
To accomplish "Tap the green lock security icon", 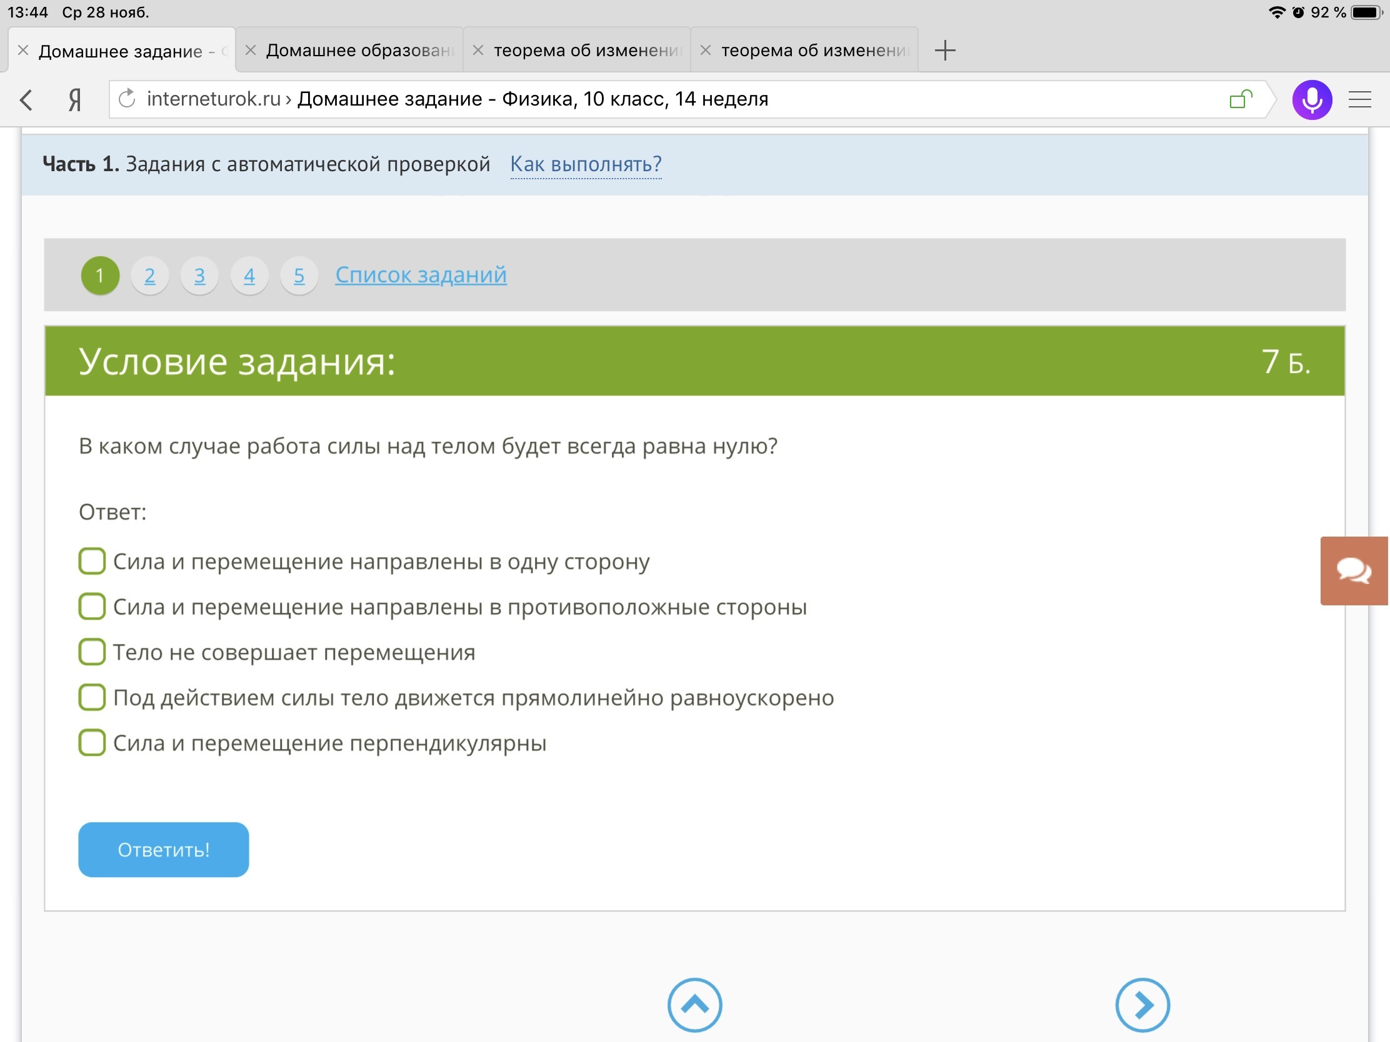I will [x=1239, y=99].
